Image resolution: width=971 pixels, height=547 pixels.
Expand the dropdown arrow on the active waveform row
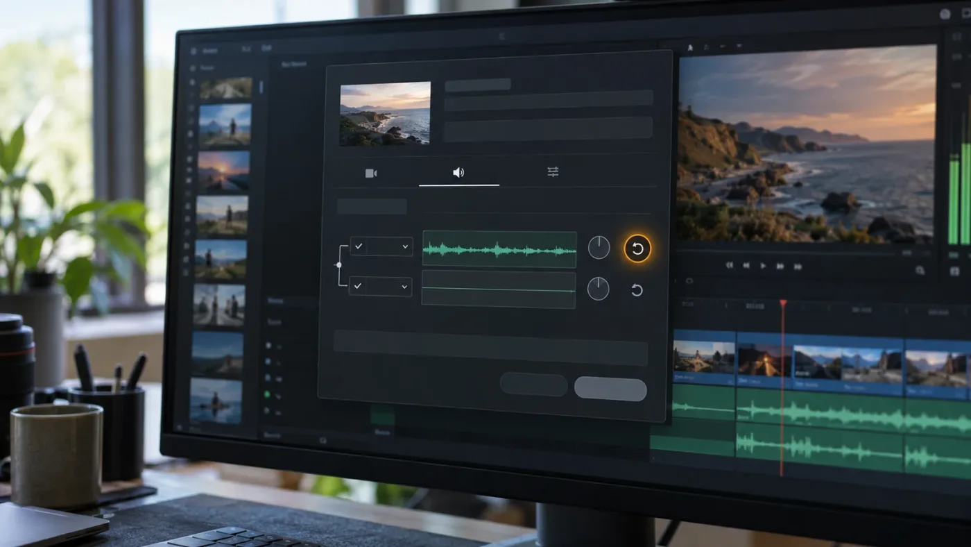coord(405,246)
